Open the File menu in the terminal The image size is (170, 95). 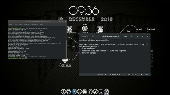(10, 25)
